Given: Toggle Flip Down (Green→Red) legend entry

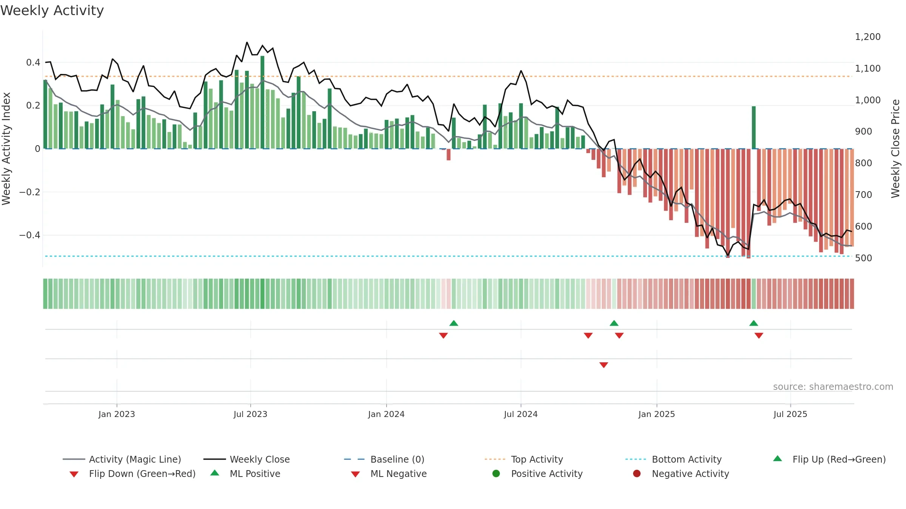Looking at the screenshot, I should [133, 474].
